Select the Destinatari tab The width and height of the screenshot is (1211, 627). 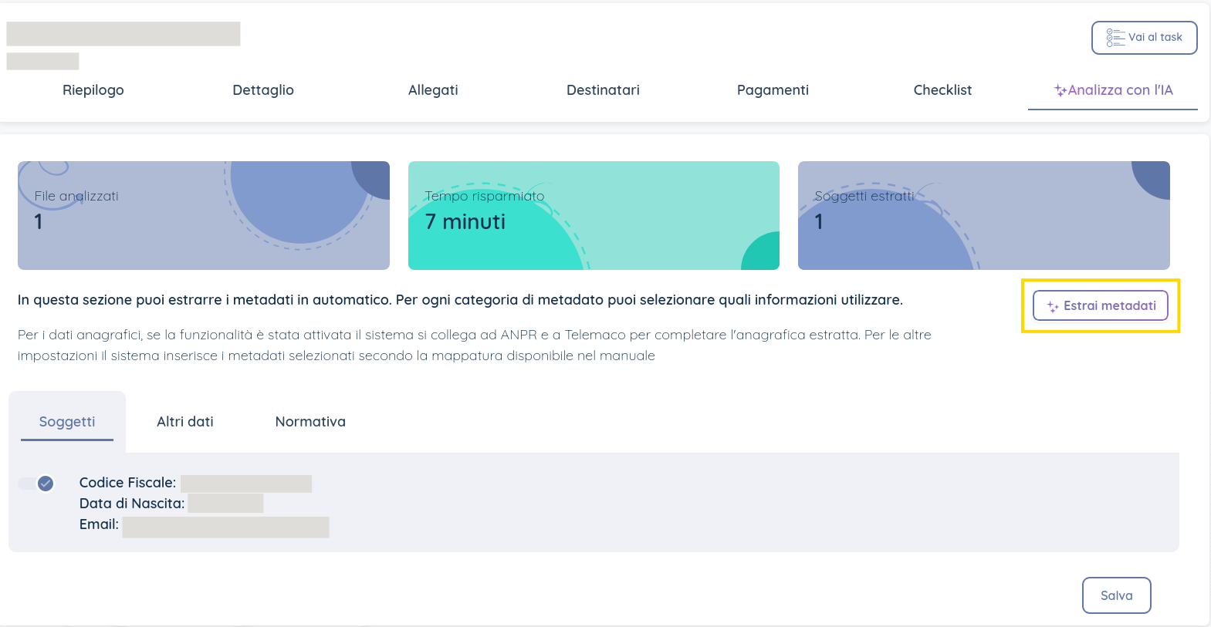click(x=603, y=90)
